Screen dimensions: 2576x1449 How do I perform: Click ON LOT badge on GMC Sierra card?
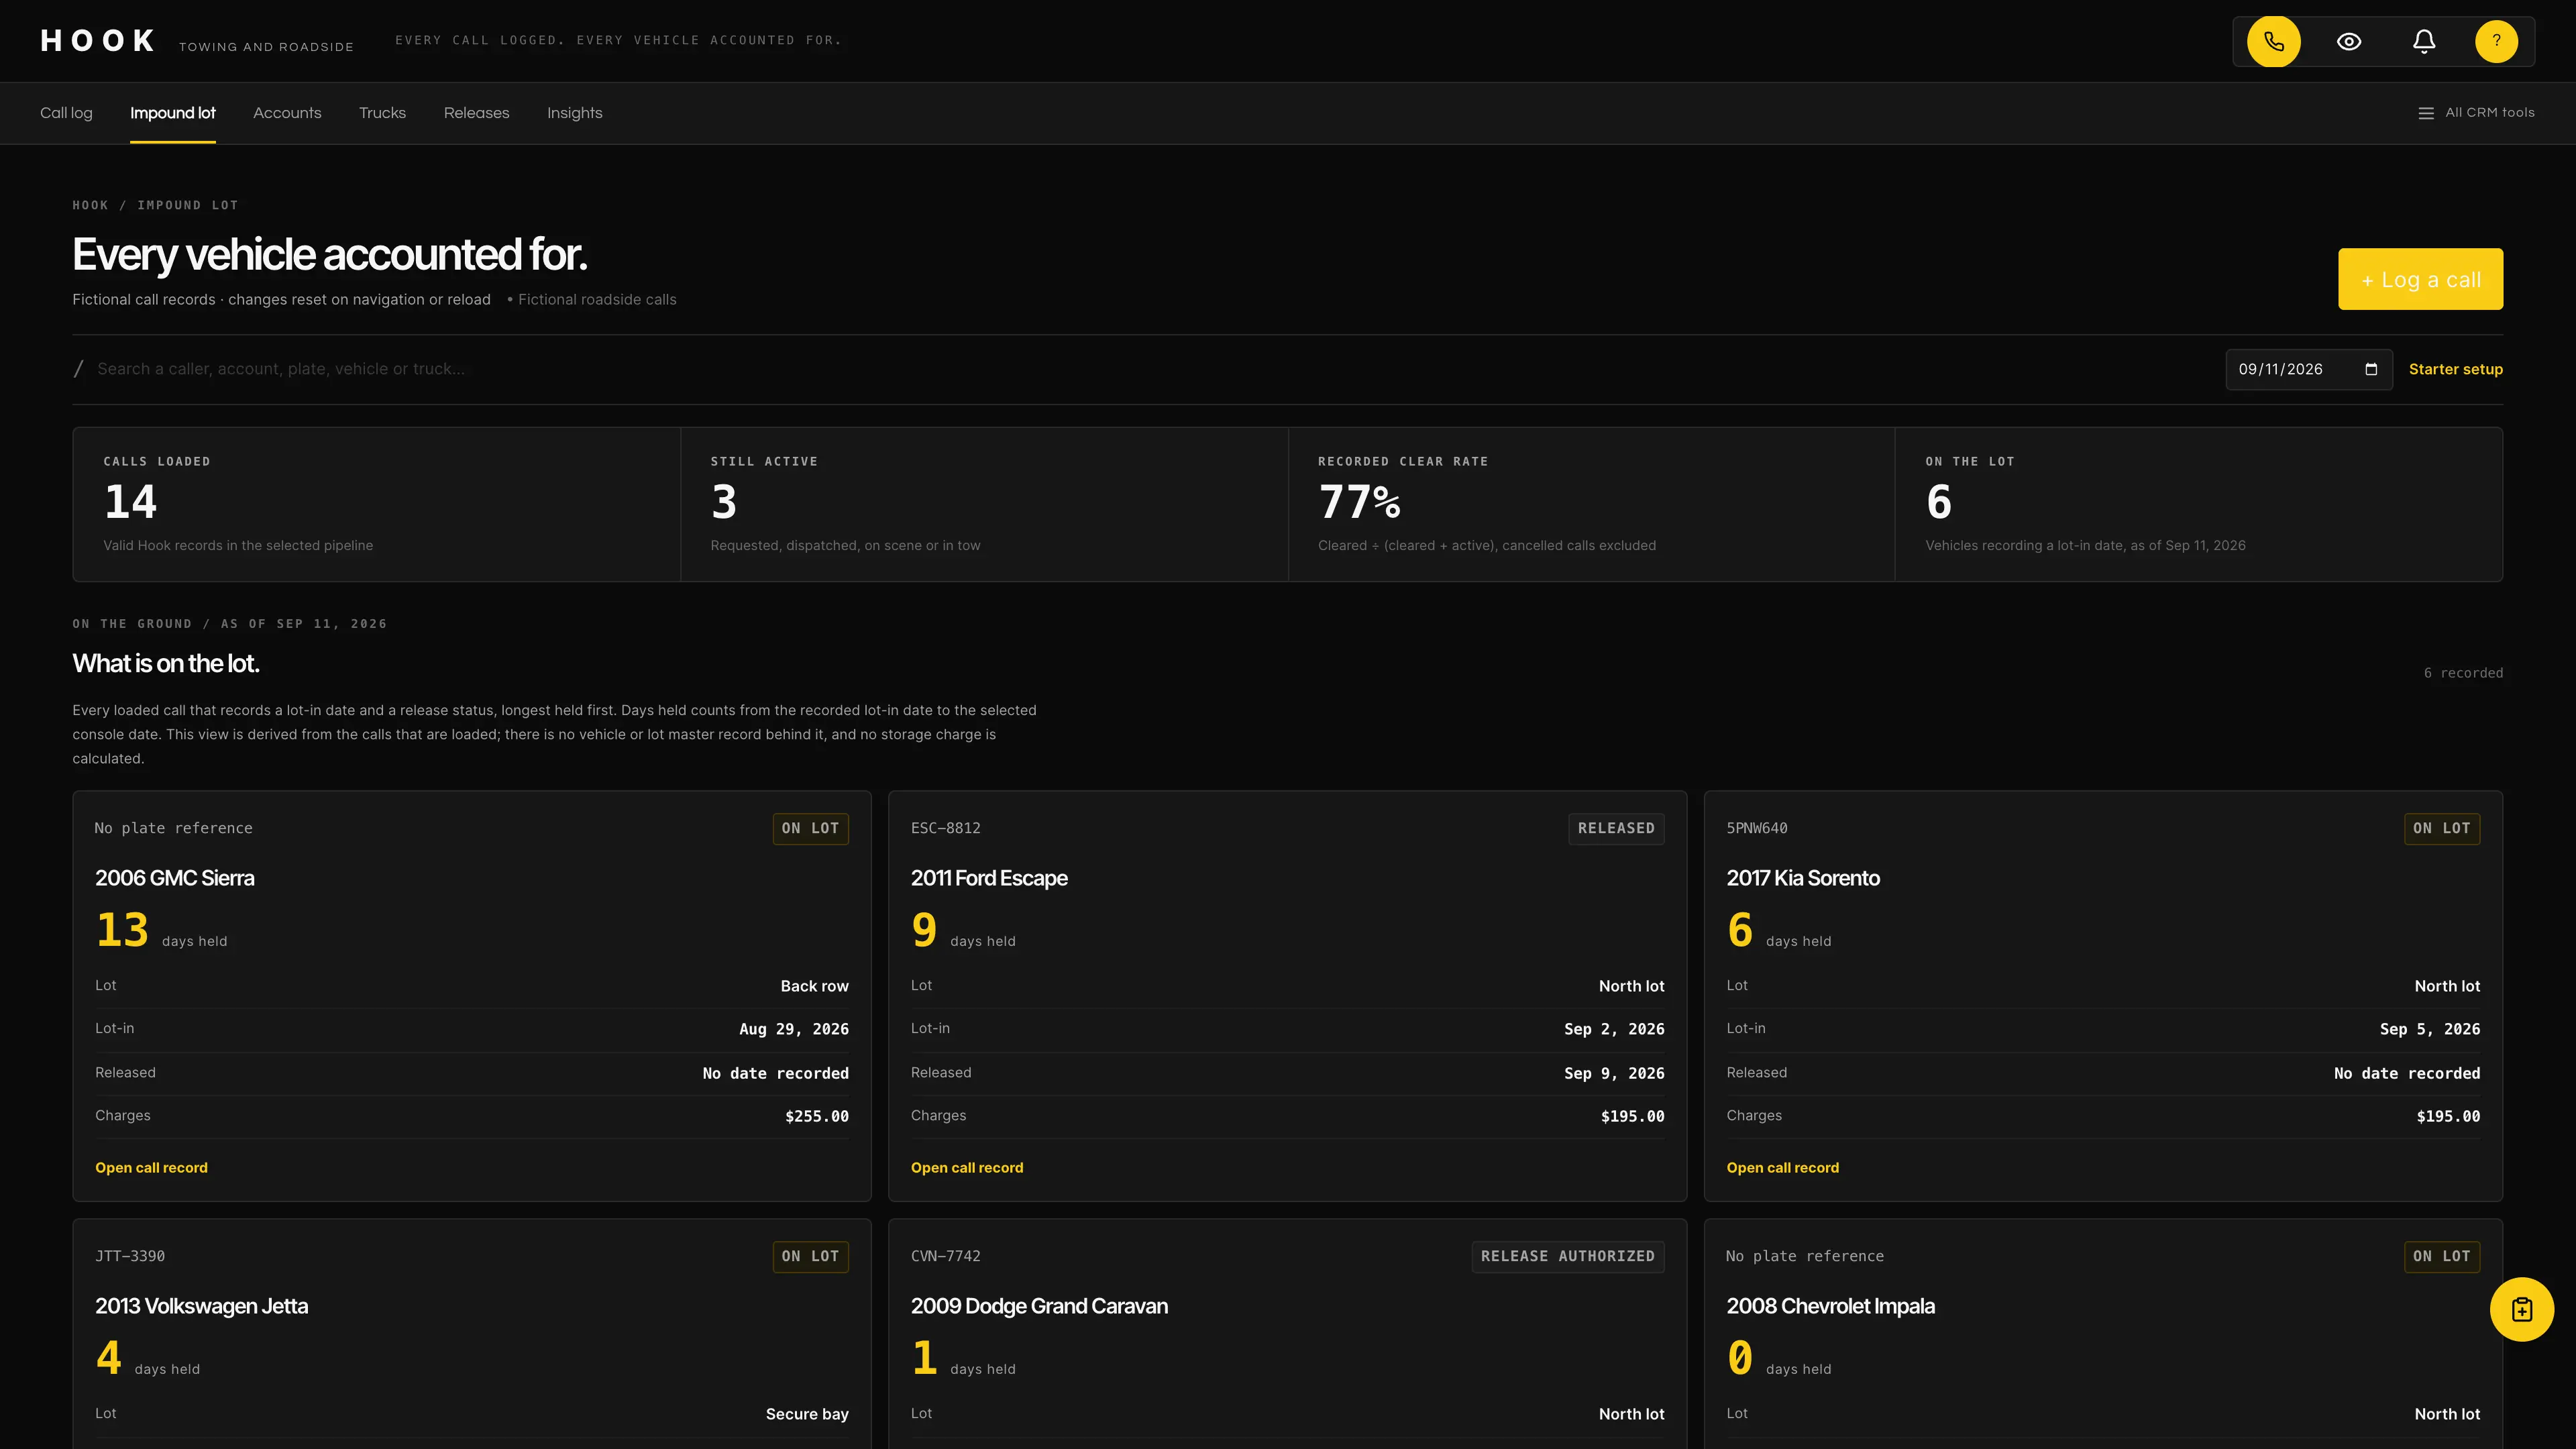click(810, 828)
